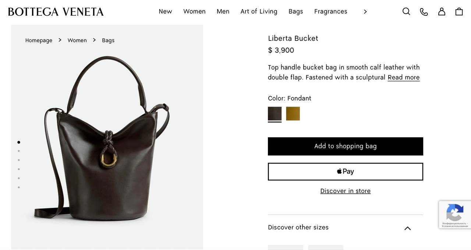Open the Fragrances menu item

330,11
